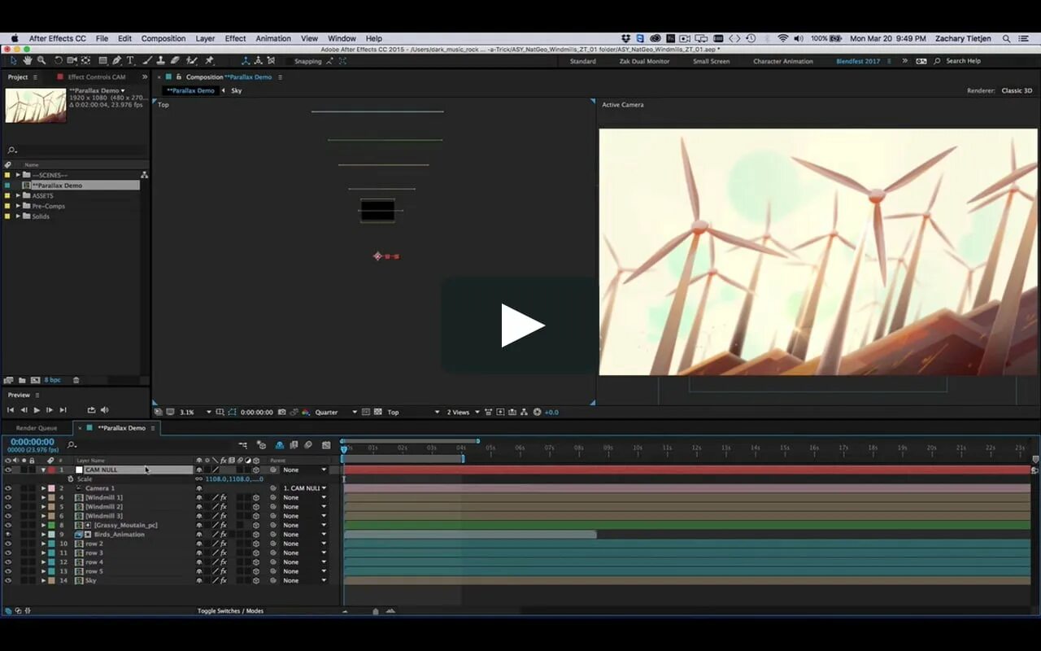Toggle 3D switch for [Windmill 2] layer

click(x=255, y=507)
